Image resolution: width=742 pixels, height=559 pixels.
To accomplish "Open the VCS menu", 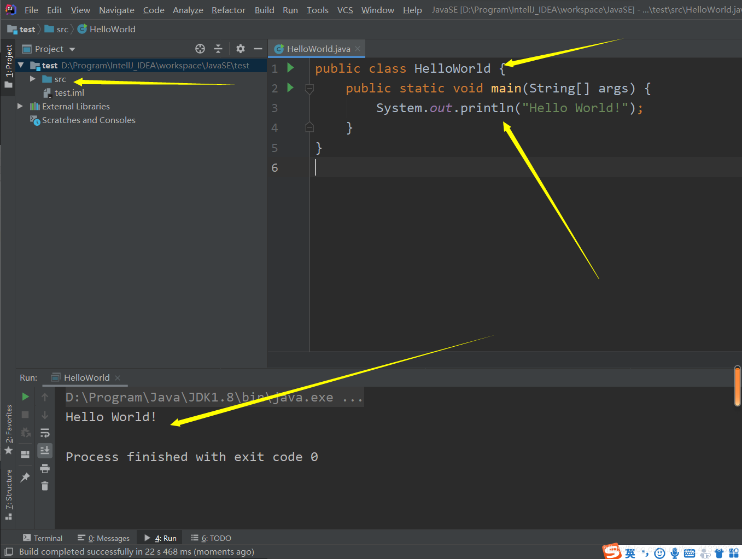I will (x=345, y=10).
